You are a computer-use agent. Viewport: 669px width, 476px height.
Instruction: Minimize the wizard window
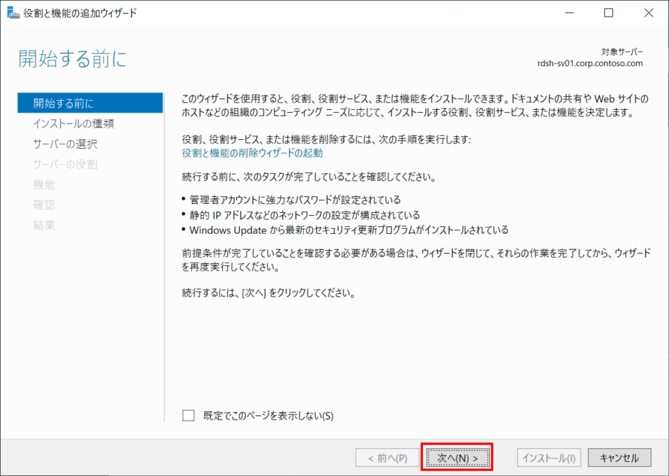(569, 13)
